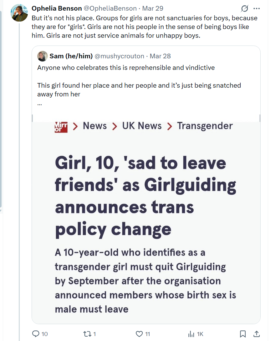Go to the Transgender breadcrumb section
Viewport: 270px width, 341px height.
(205, 126)
